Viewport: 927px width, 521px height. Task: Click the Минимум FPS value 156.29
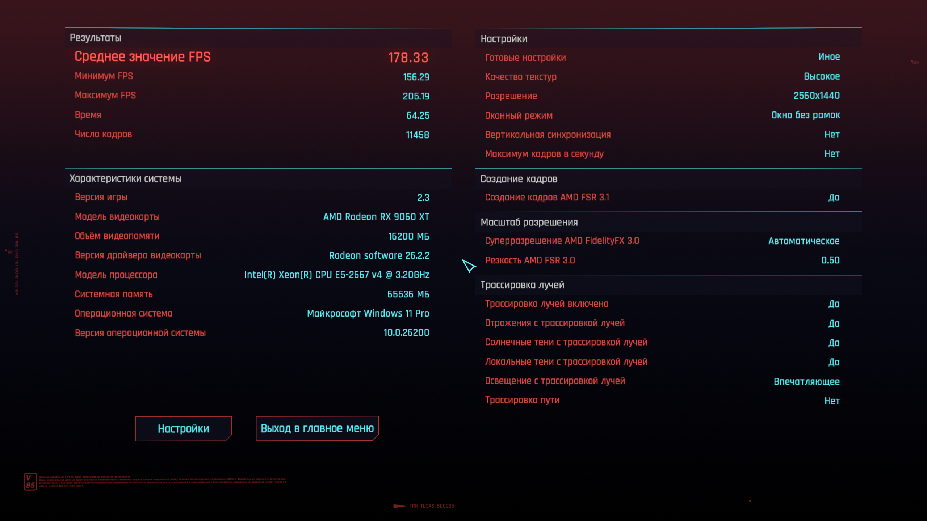[416, 77]
